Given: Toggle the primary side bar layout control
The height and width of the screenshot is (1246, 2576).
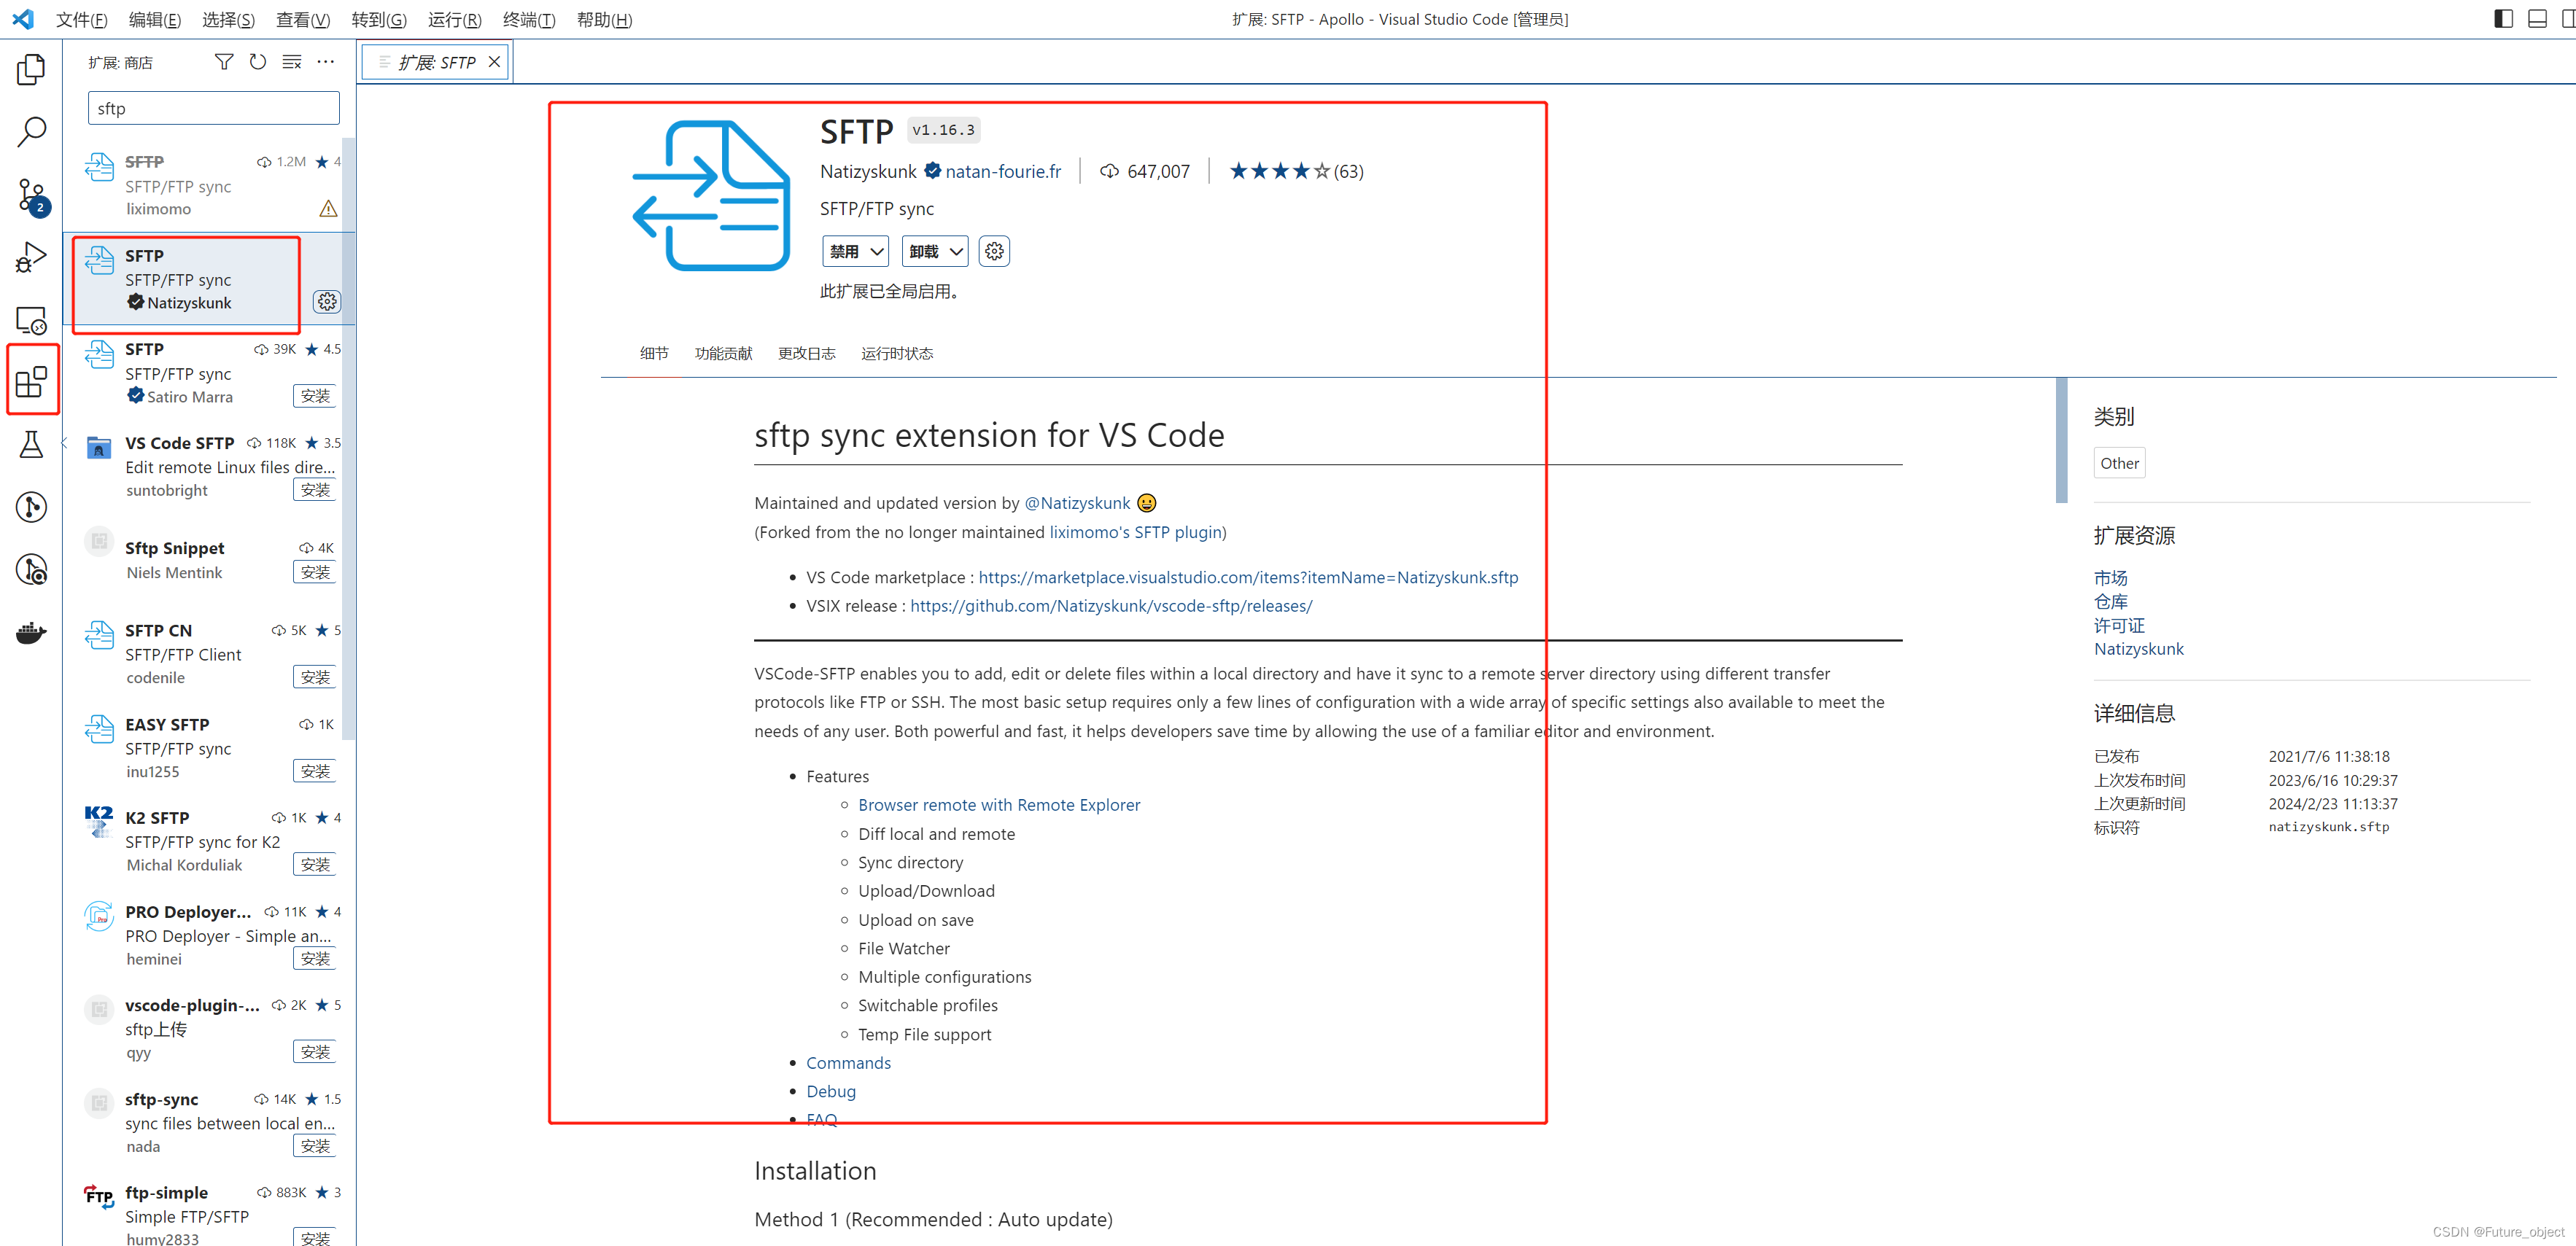Looking at the screenshot, I should point(2502,18).
